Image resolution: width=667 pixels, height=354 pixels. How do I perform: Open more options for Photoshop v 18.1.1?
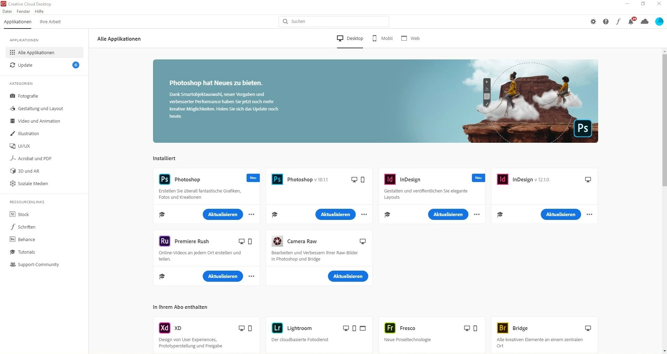[364, 214]
